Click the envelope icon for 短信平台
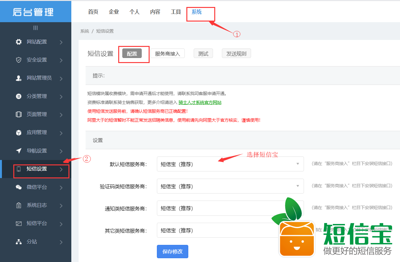400x262 pixels. (19, 223)
